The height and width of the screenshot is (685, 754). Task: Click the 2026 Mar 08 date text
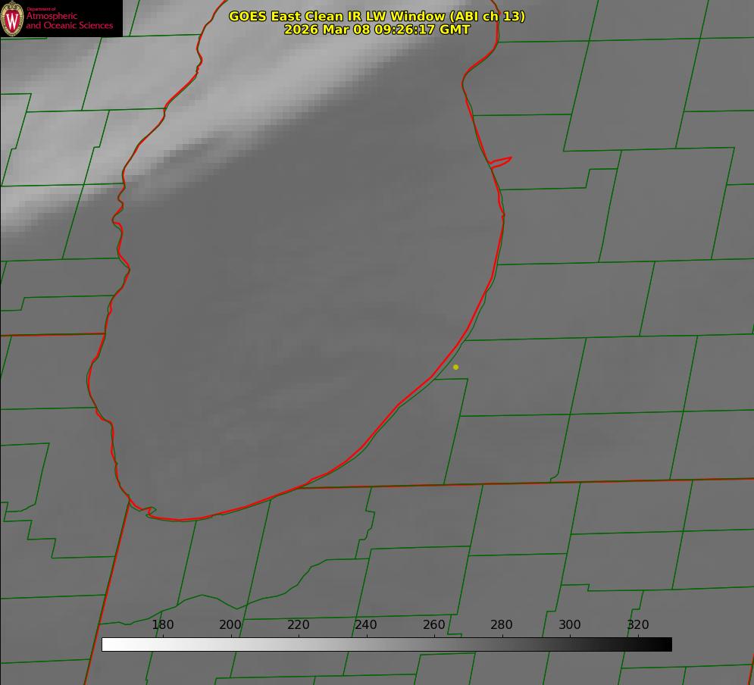[x=327, y=30]
